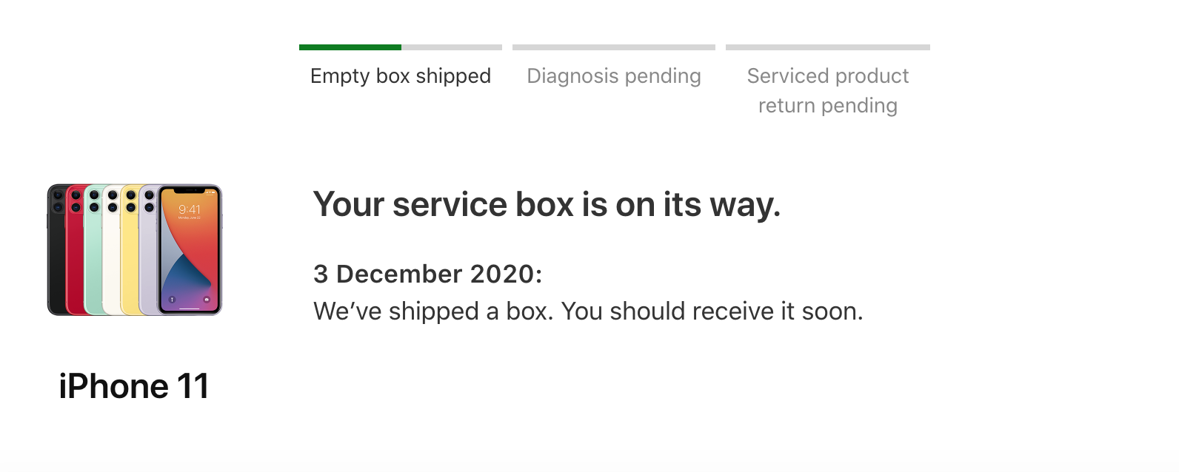
Task: Click the black iPhone 11 back camera
Action: pyautogui.click(x=57, y=202)
